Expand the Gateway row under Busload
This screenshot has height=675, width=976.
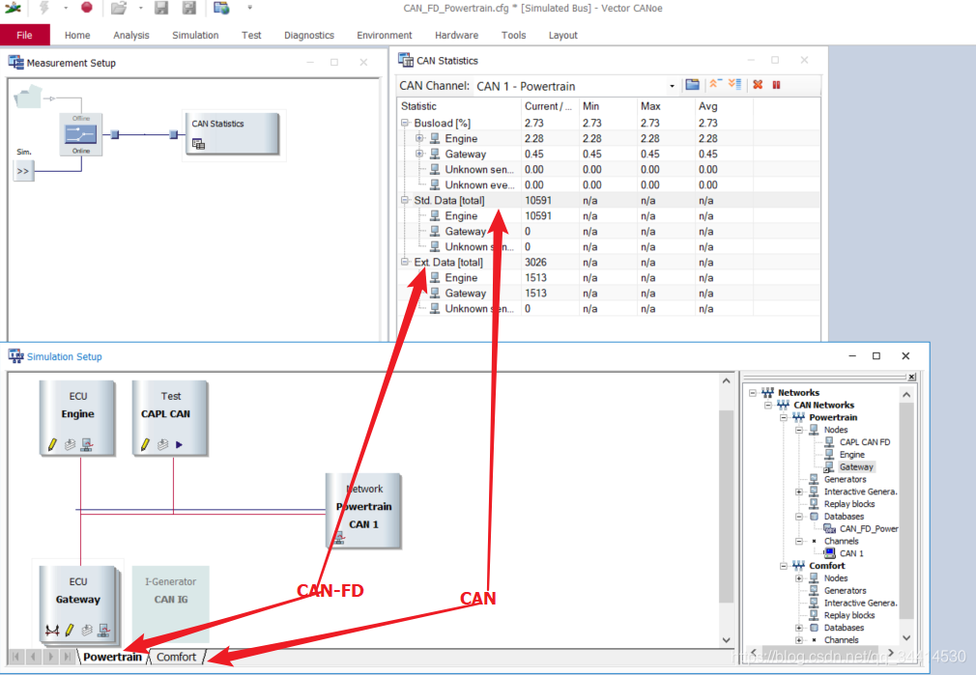click(x=419, y=154)
